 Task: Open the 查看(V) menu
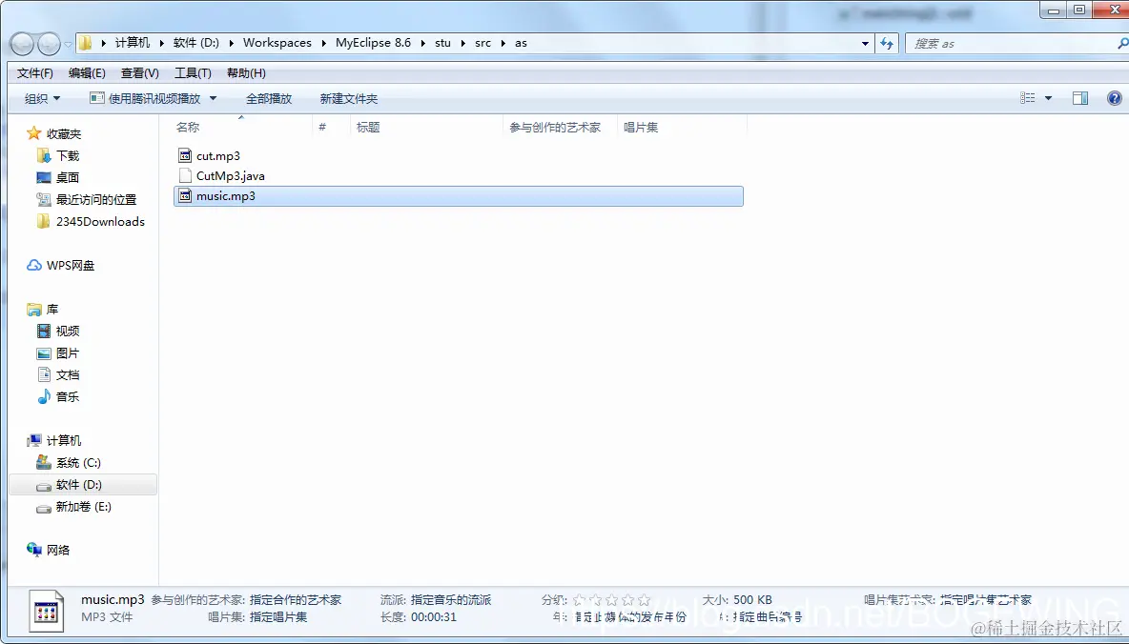[x=139, y=72]
